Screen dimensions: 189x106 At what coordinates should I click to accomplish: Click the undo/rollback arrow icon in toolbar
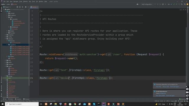click(182, 4)
